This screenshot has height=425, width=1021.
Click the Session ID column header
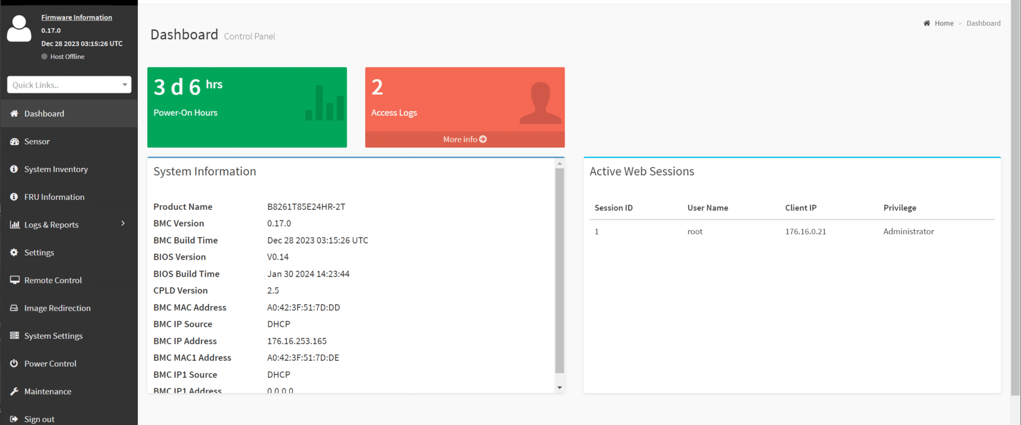[614, 208]
